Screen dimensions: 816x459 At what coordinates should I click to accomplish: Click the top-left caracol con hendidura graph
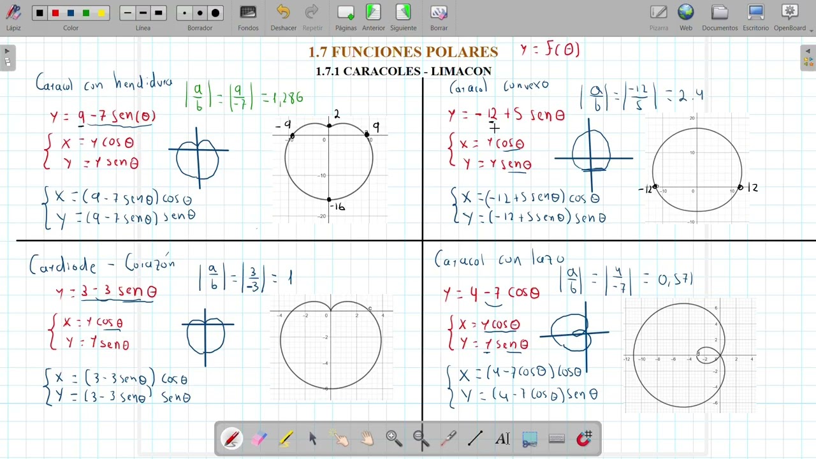point(330,170)
